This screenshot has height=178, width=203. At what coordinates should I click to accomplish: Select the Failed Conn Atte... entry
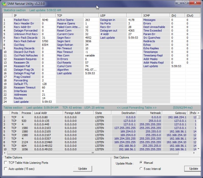click(69, 27)
